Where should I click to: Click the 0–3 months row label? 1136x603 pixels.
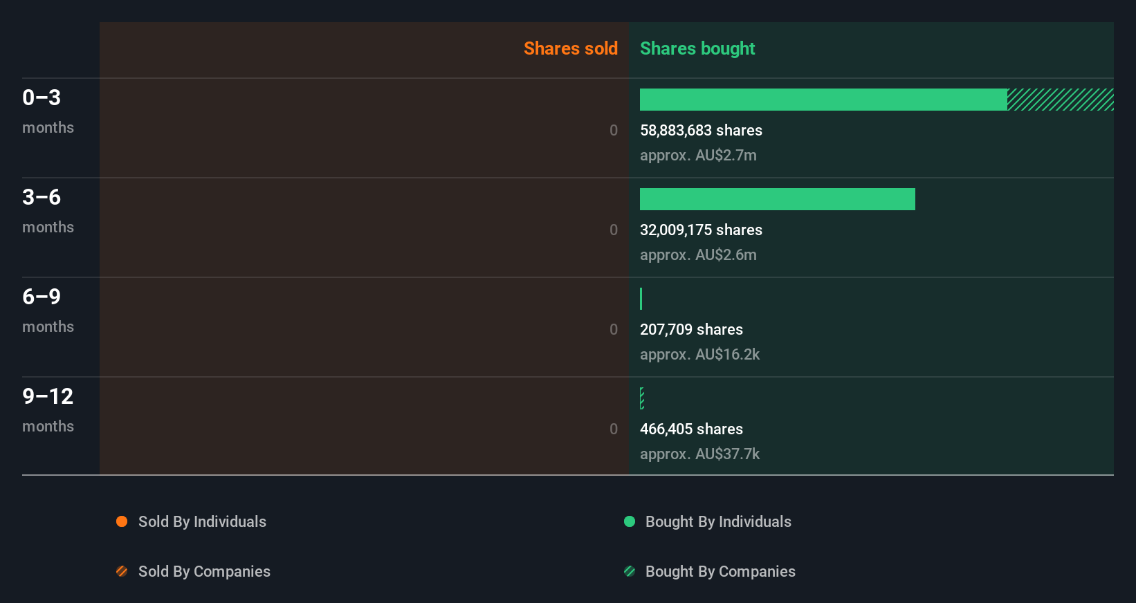[48, 111]
